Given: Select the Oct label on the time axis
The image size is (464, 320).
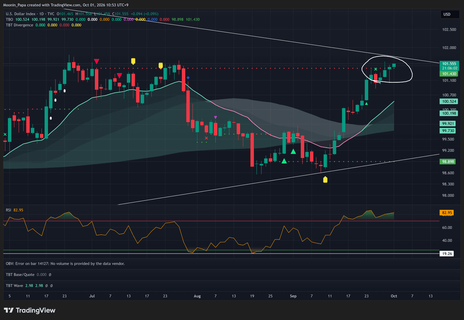Looking at the screenshot, I should click(x=394, y=296).
